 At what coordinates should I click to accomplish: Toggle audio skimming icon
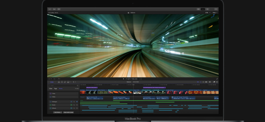[201, 82]
